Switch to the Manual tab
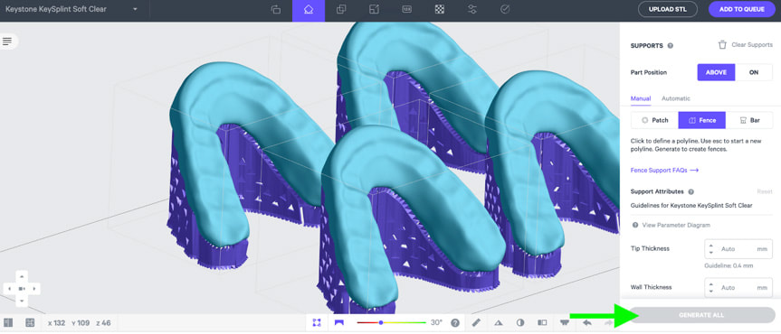 pyautogui.click(x=641, y=98)
